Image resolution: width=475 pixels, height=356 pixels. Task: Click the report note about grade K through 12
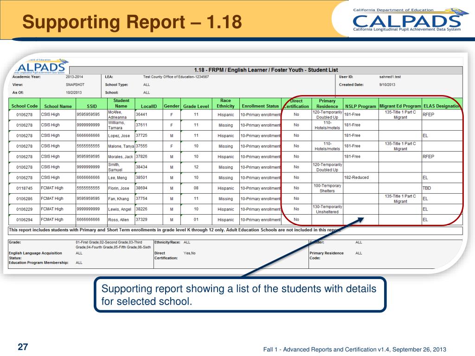coord(175,230)
